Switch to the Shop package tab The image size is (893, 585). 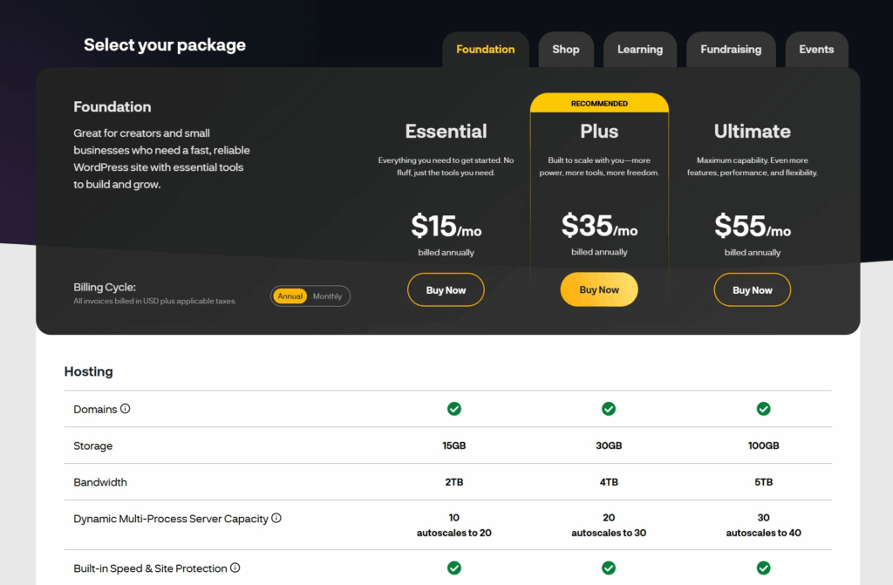(565, 50)
